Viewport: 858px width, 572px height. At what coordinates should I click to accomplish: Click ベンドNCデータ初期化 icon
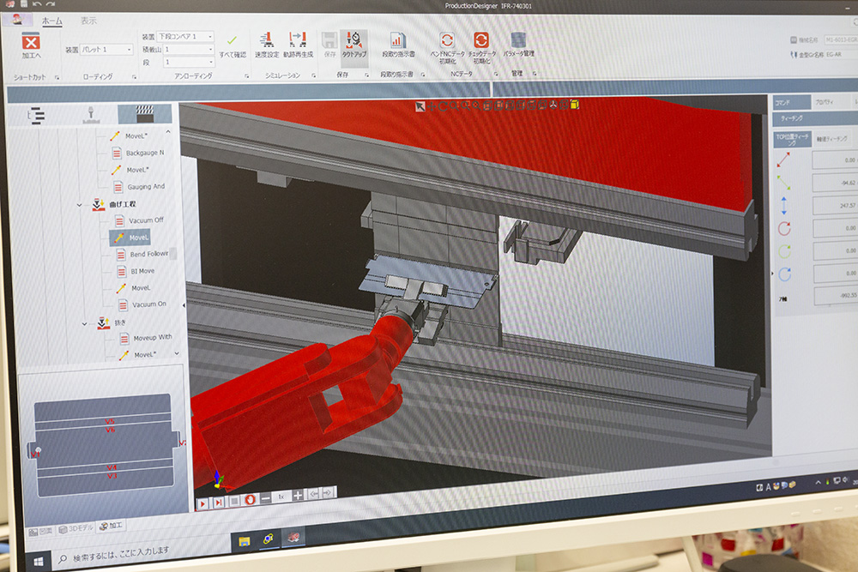(447, 40)
